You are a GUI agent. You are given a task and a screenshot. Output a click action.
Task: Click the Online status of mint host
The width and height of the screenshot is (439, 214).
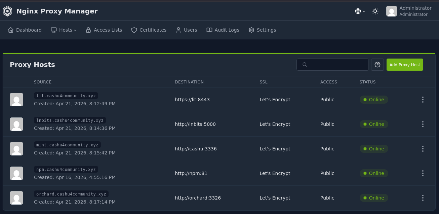coord(374,149)
